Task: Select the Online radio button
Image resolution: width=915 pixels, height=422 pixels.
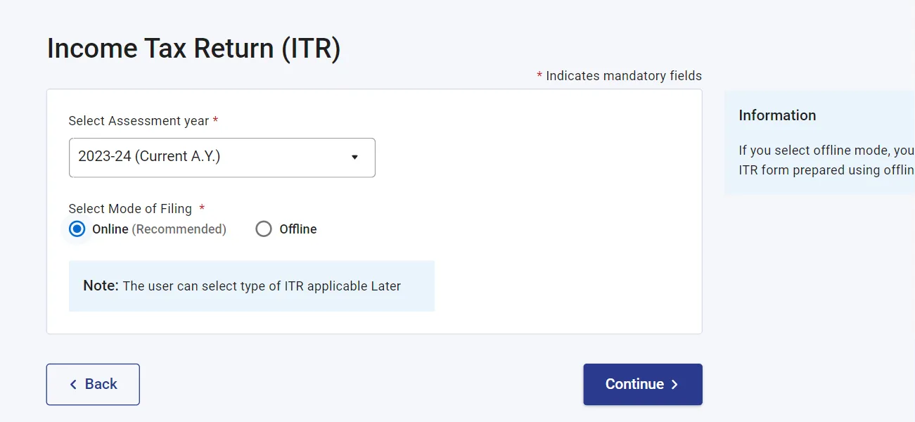Action: click(77, 229)
